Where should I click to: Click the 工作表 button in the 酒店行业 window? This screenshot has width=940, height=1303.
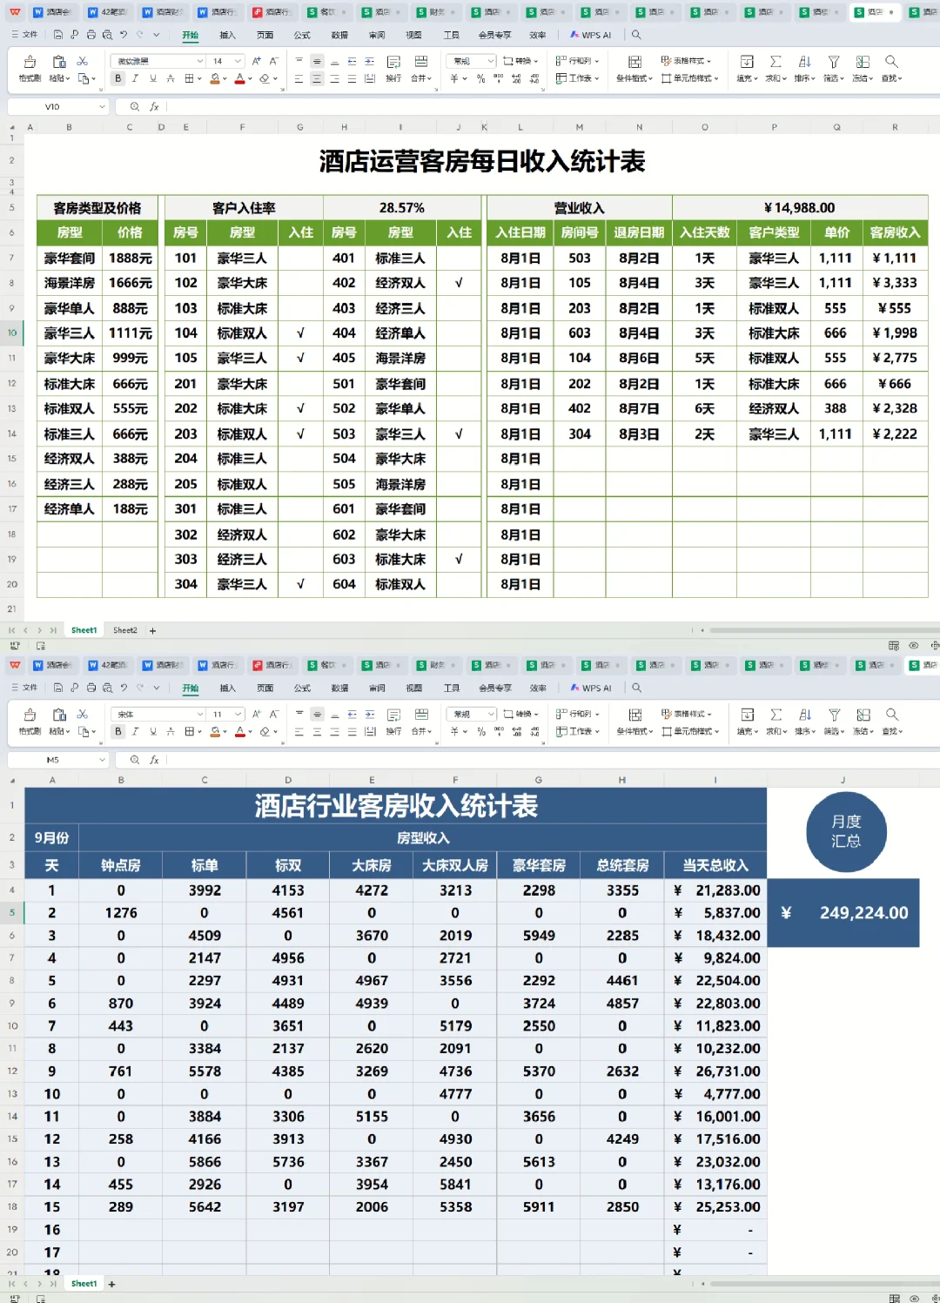(578, 731)
